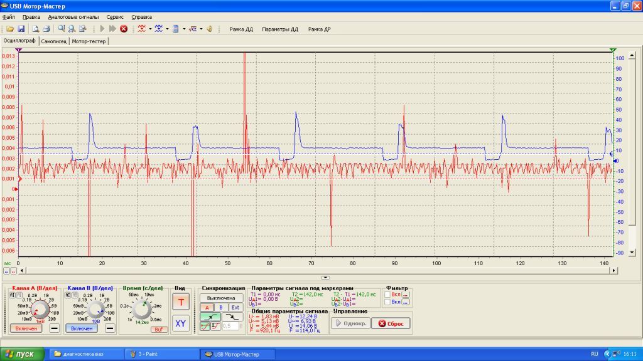Click the grayed-out play arrow in toolbar
The width and height of the screenshot is (643, 361).
point(102,29)
